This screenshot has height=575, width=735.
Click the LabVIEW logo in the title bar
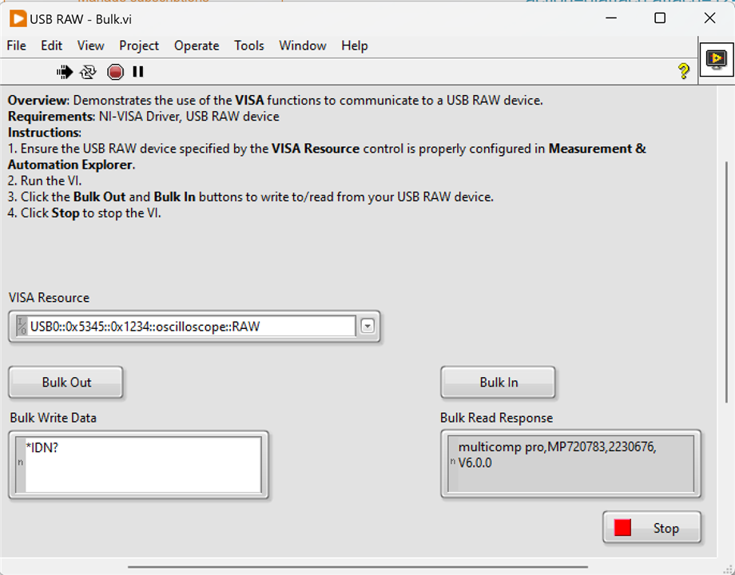pyautogui.click(x=18, y=19)
